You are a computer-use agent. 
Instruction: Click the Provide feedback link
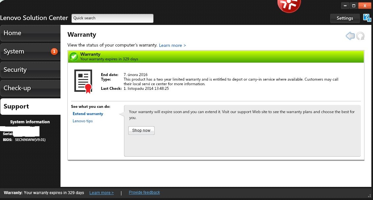tap(144, 192)
